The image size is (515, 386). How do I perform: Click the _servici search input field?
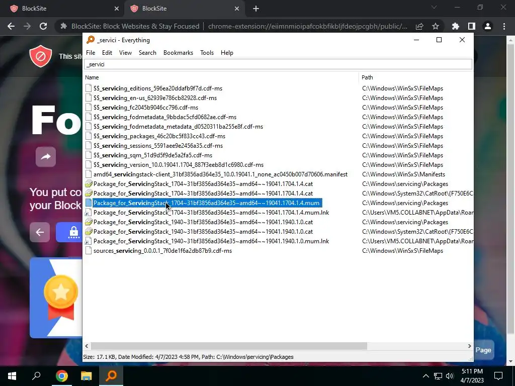point(278,64)
